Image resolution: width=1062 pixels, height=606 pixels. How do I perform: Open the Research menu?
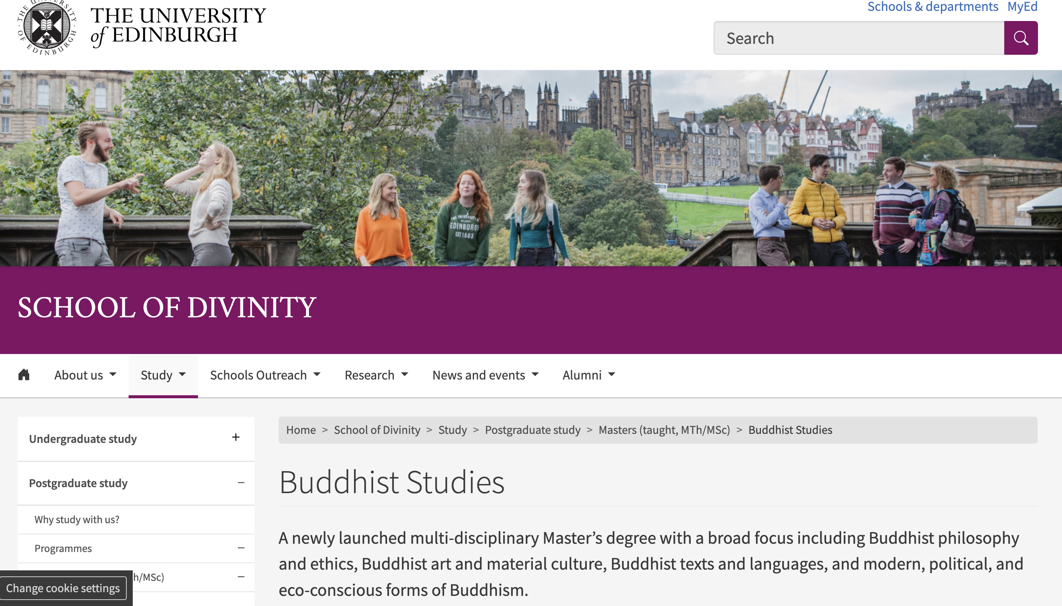[x=376, y=375]
